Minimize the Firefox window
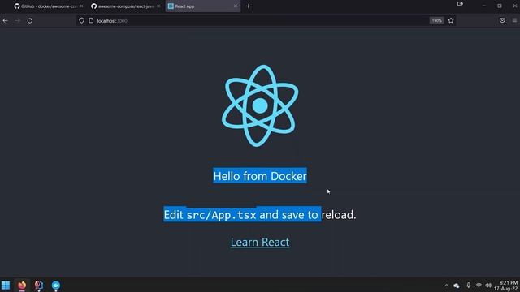The image size is (520, 292). (x=484, y=6)
